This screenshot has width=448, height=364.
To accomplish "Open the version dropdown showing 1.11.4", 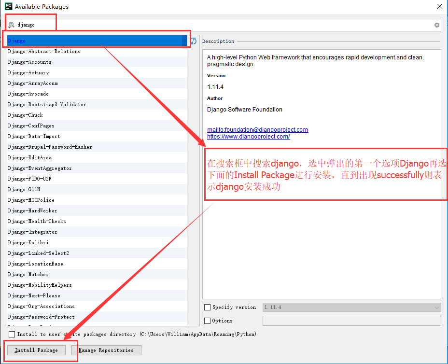I will 351,308.
